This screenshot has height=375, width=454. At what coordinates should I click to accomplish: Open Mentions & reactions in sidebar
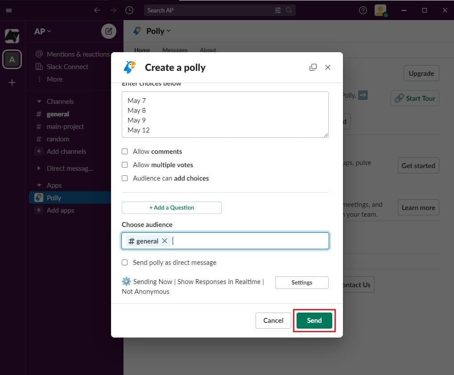tap(78, 54)
